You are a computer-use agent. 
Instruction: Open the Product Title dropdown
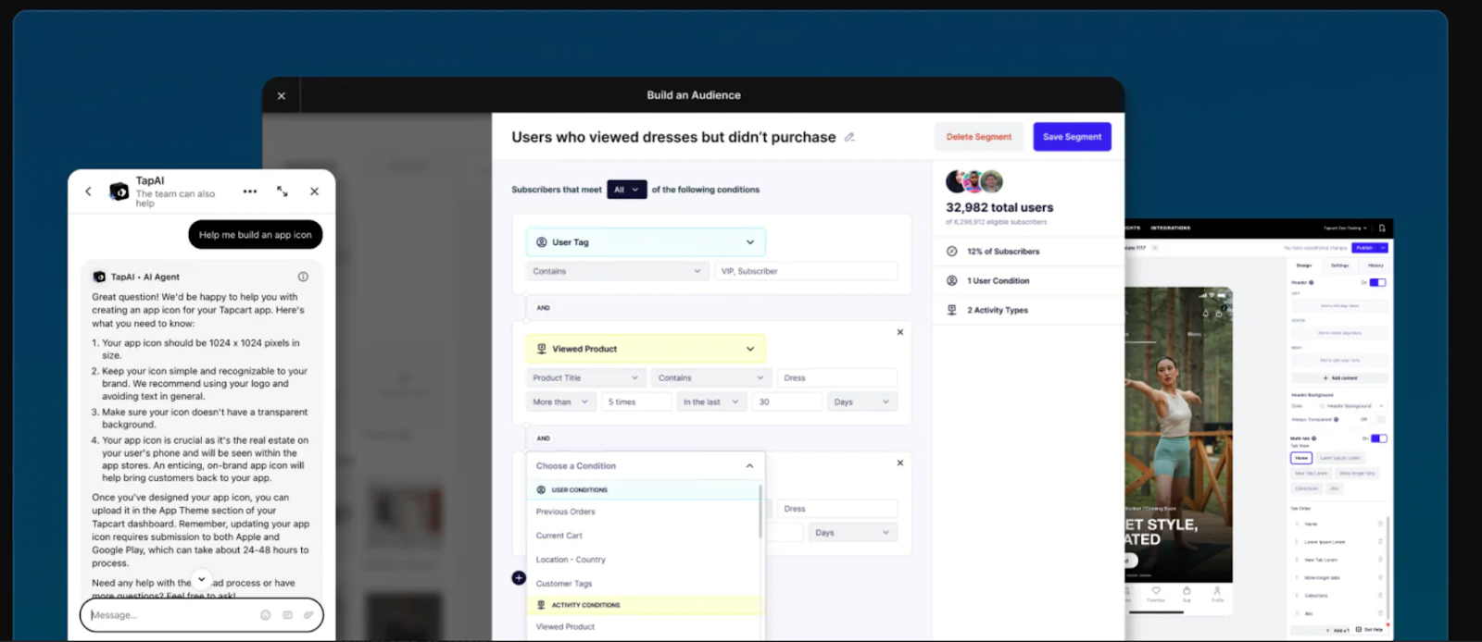(x=585, y=377)
